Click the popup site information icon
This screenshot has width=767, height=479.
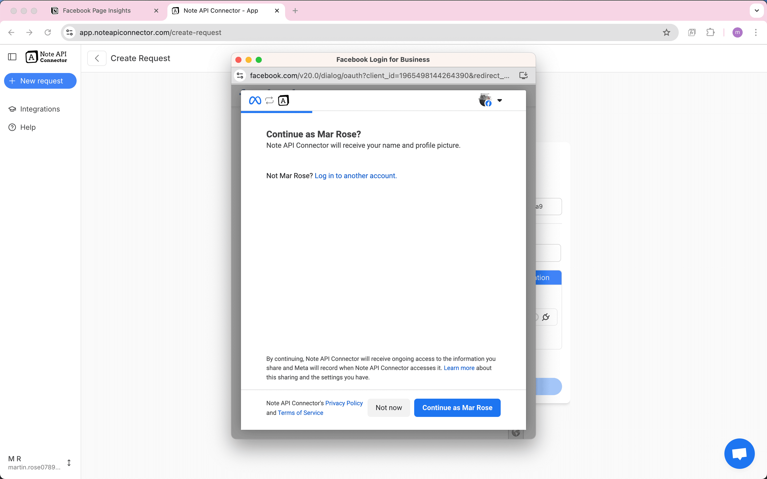[x=240, y=76]
